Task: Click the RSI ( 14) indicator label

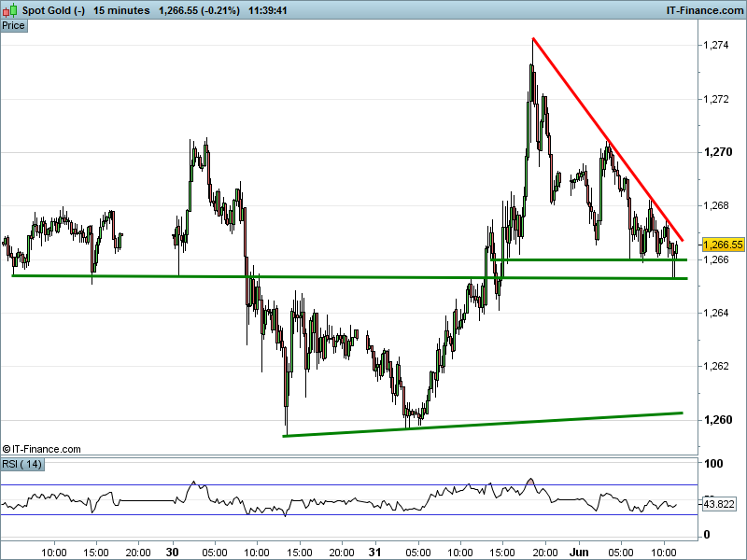Action: [x=21, y=464]
